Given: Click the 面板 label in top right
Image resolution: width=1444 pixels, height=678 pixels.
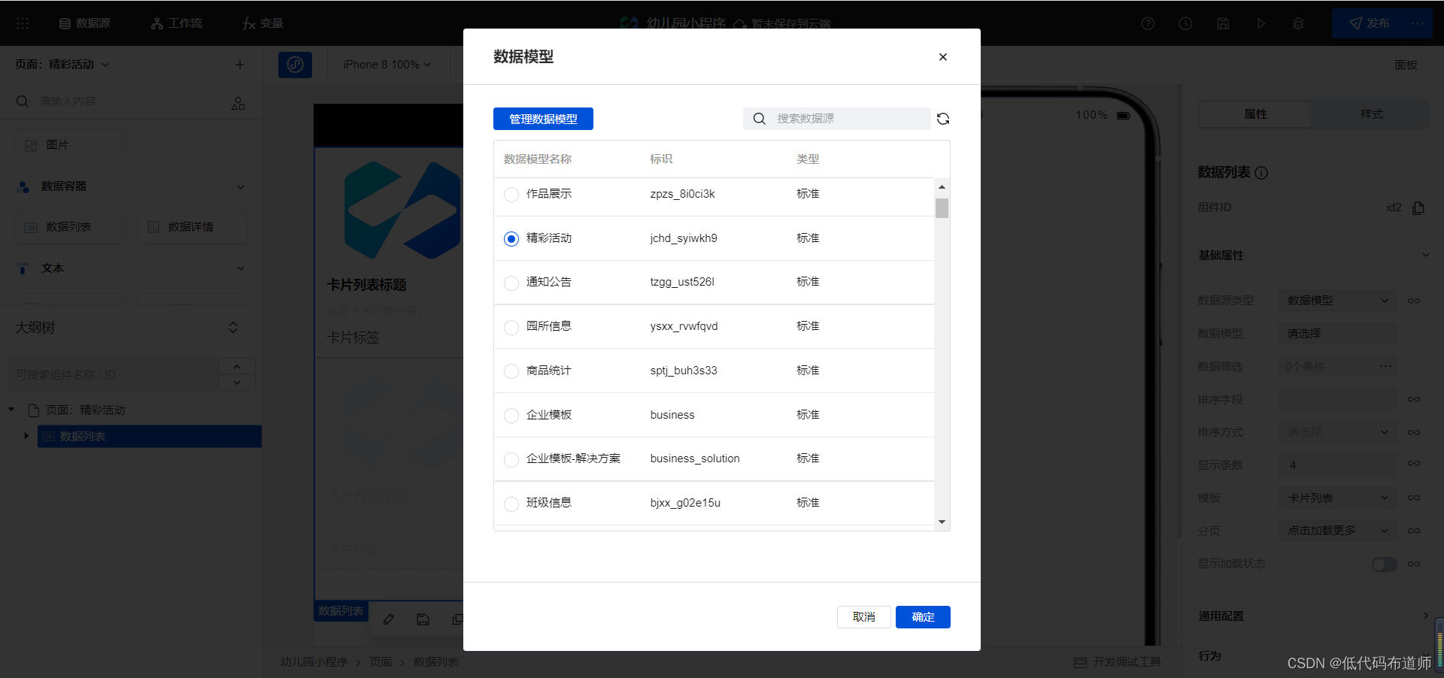Looking at the screenshot, I should click(x=1406, y=65).
